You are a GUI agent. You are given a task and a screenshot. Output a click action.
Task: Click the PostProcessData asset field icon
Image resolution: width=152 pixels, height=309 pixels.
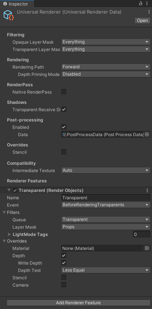65,135
